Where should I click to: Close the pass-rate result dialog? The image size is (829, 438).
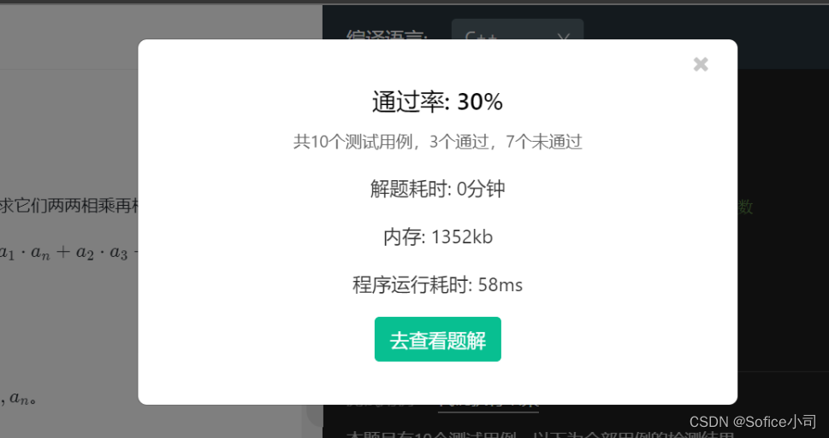coord(701,64)
